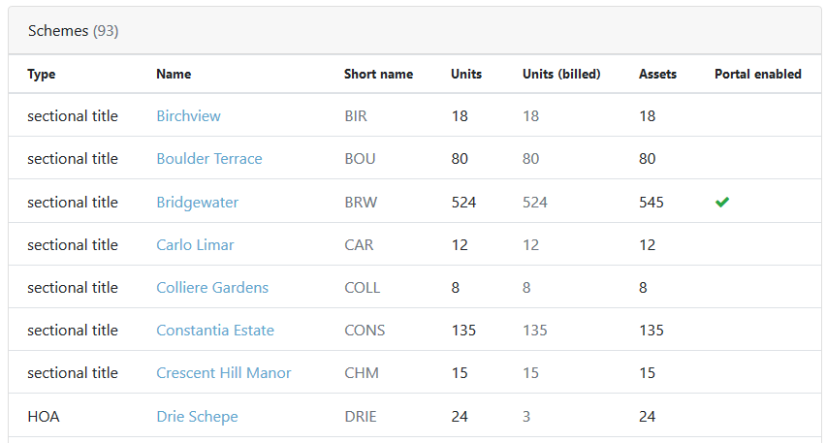
Task: Click the Portal enabled column header
Action: coord(757,75)
